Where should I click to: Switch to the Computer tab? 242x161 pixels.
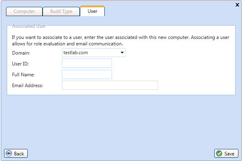click(24, 11)
